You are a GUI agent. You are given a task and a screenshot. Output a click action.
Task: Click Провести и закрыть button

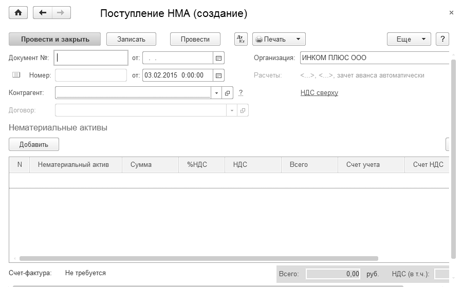pos(55,39)
